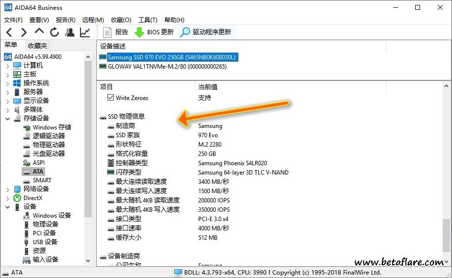This screenshot has width=452, height=278.
Task: Open the user manager icon in toolbar
Action: (70, 32)
